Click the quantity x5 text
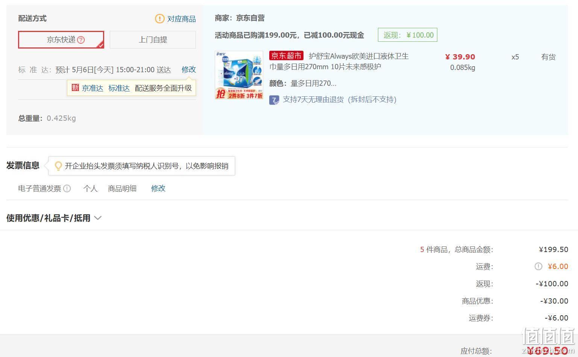Screen dimensions: 578x357 point(515,57)
